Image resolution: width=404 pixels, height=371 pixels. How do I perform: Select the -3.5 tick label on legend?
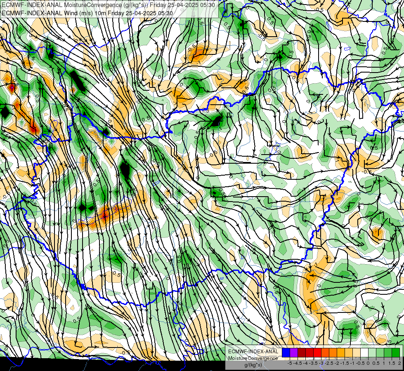pyautogui.click(x=314, y=363)
